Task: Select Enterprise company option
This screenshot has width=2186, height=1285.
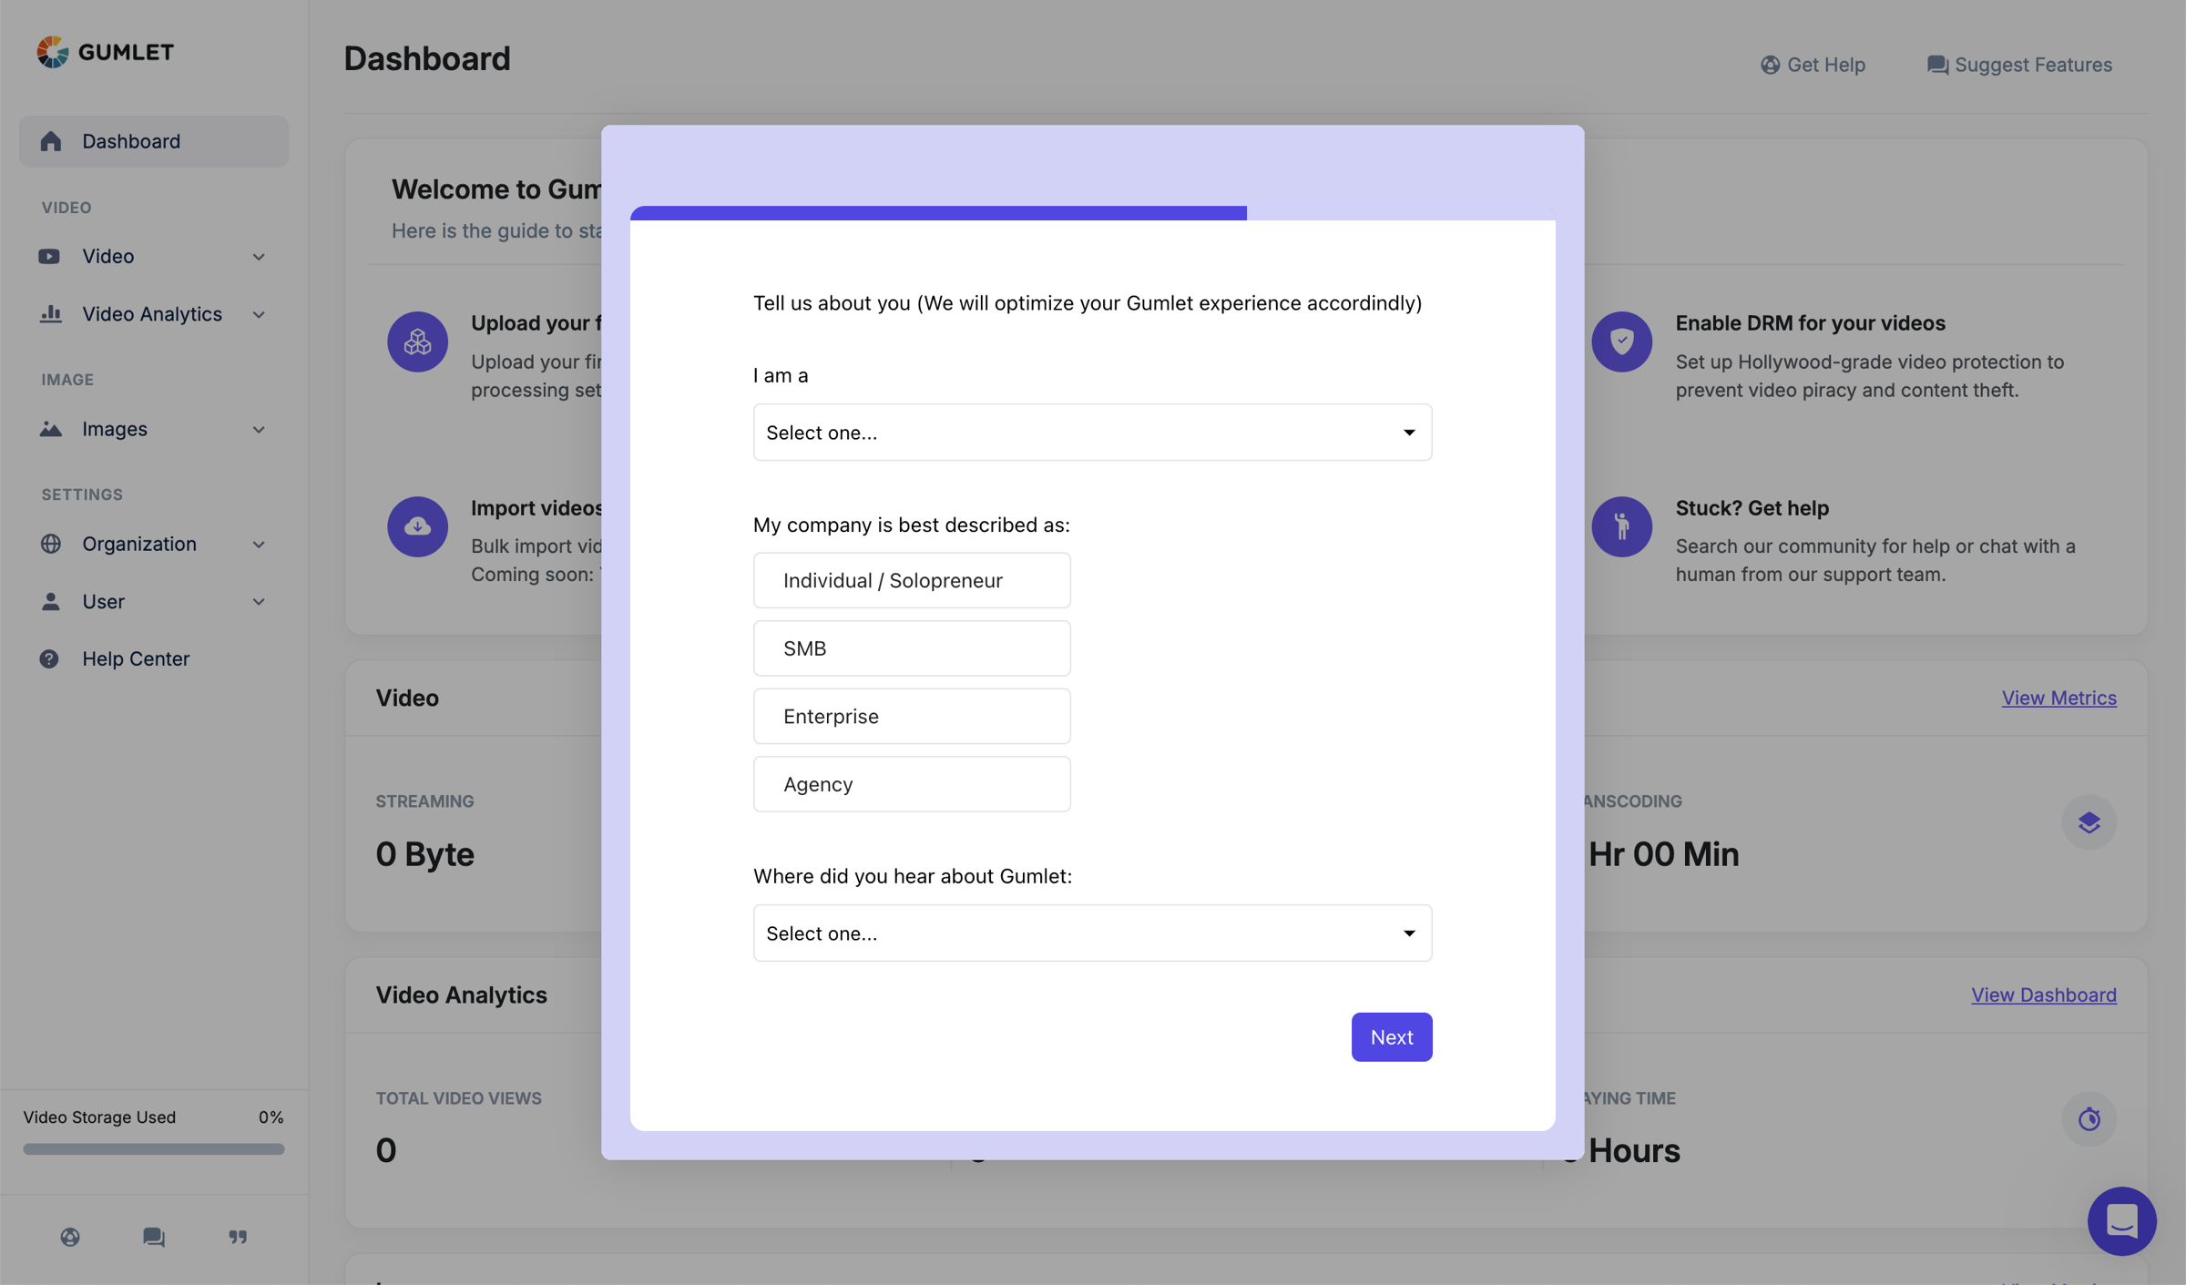Action: point(912,716)
